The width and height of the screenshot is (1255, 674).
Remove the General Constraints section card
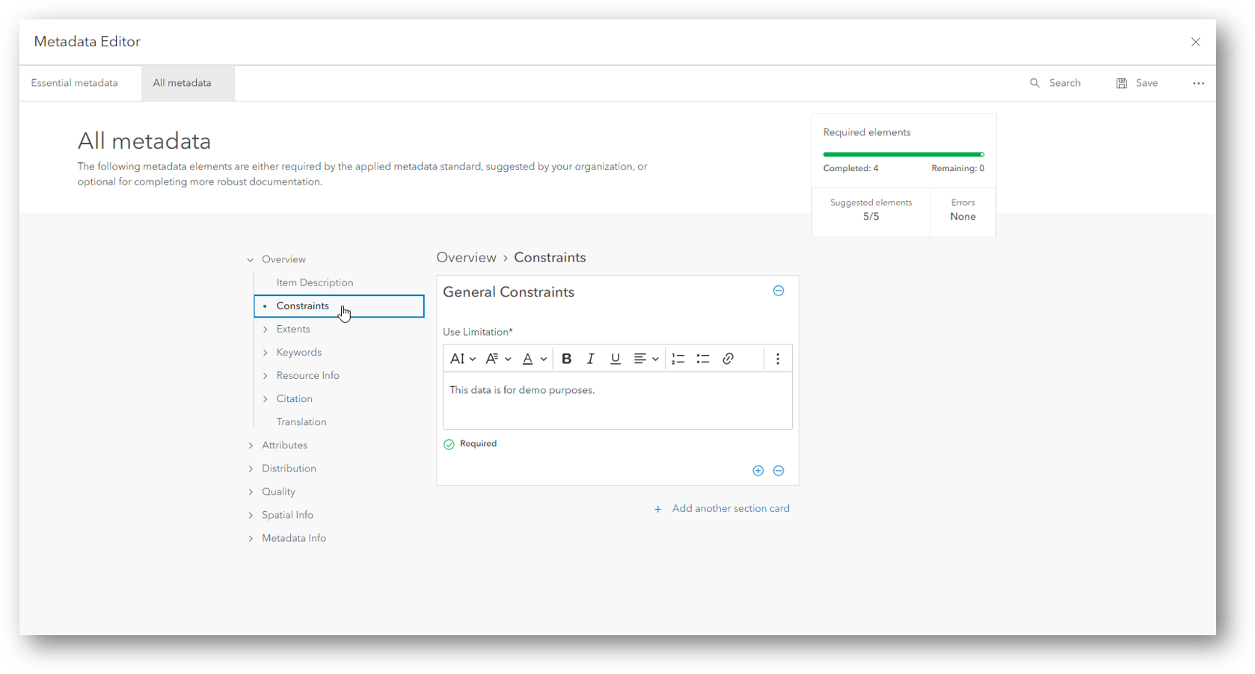[x=779, y=291]
